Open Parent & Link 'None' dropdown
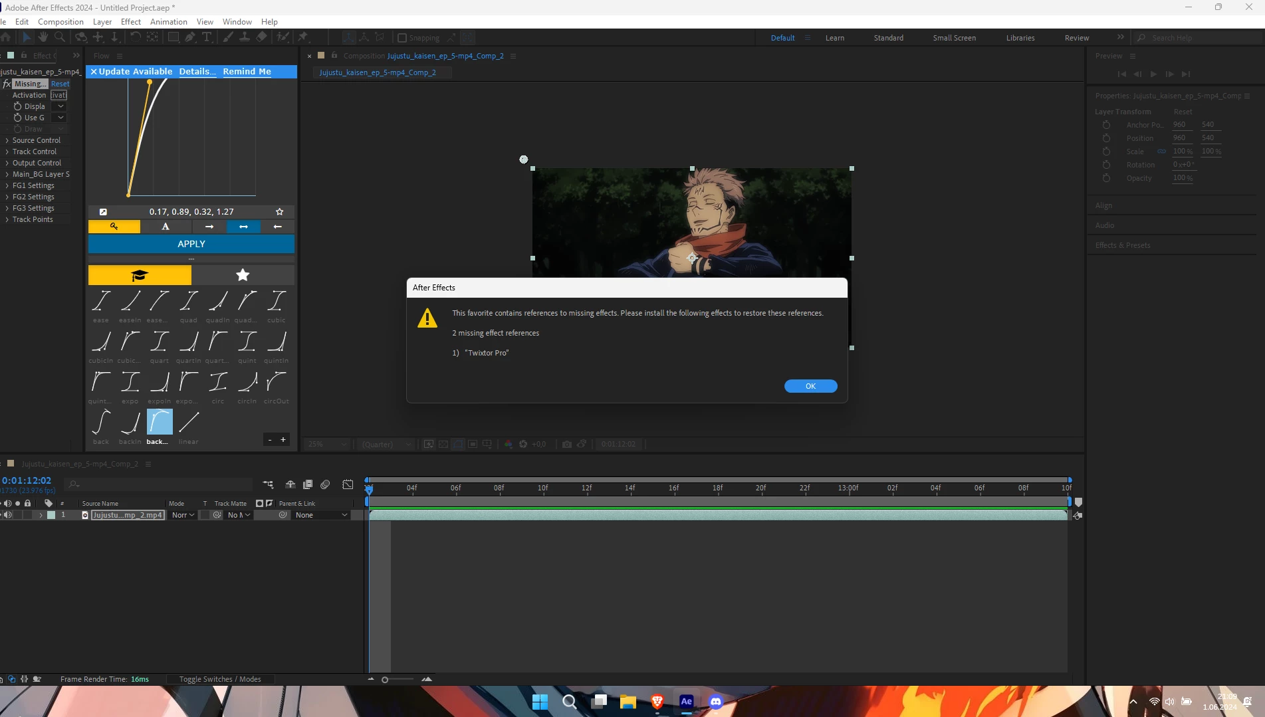 tap(321, 515)
